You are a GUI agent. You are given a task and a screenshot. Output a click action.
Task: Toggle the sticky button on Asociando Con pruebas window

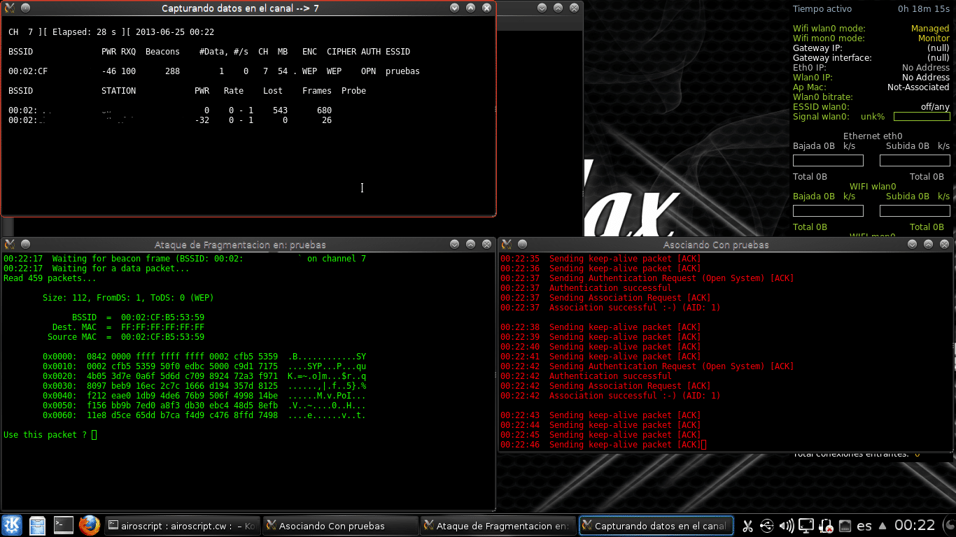pos(522,245)
